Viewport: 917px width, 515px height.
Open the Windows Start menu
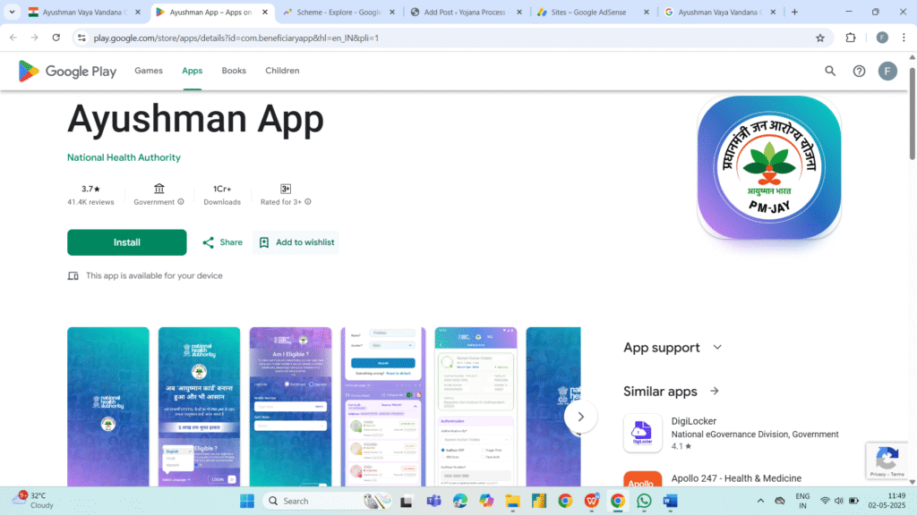click(247, 501)
